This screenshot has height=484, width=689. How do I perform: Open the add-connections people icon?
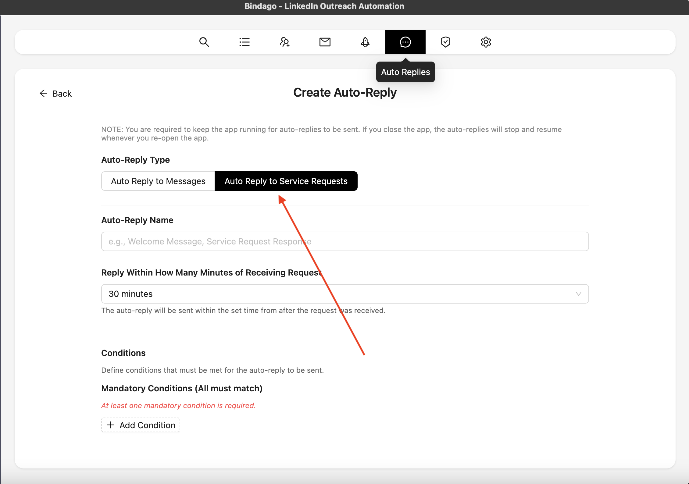click(284, 42)
